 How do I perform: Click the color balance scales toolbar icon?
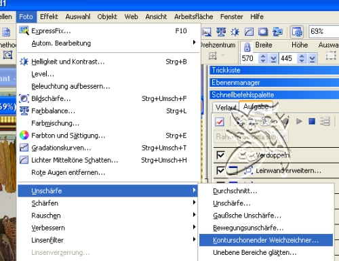(221, 32)
